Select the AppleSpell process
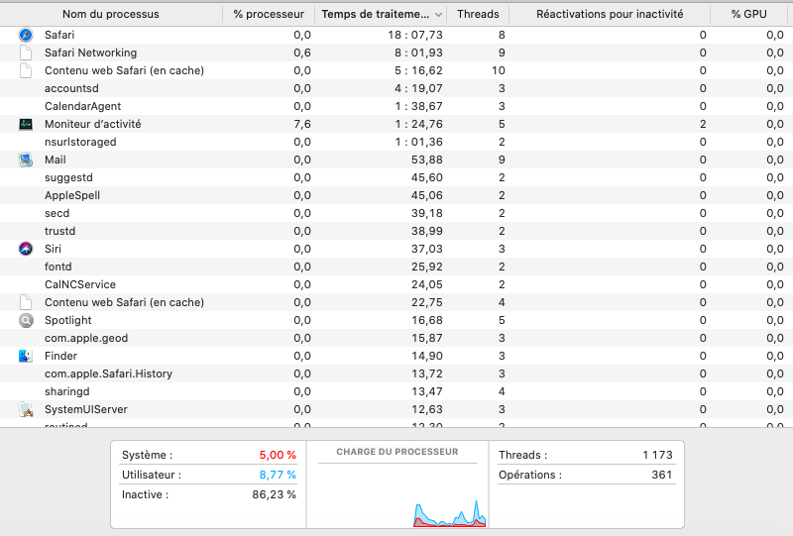793x536 pixels. click(72, 195)
